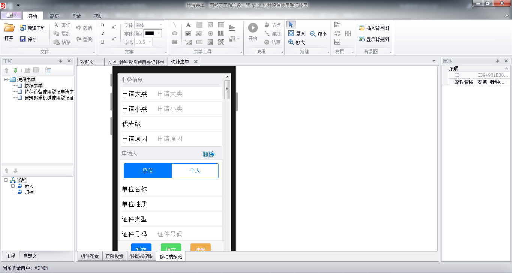The image size is (512, 273).
Task: Show the background image via 显示背景图
Action: point(374,39)
